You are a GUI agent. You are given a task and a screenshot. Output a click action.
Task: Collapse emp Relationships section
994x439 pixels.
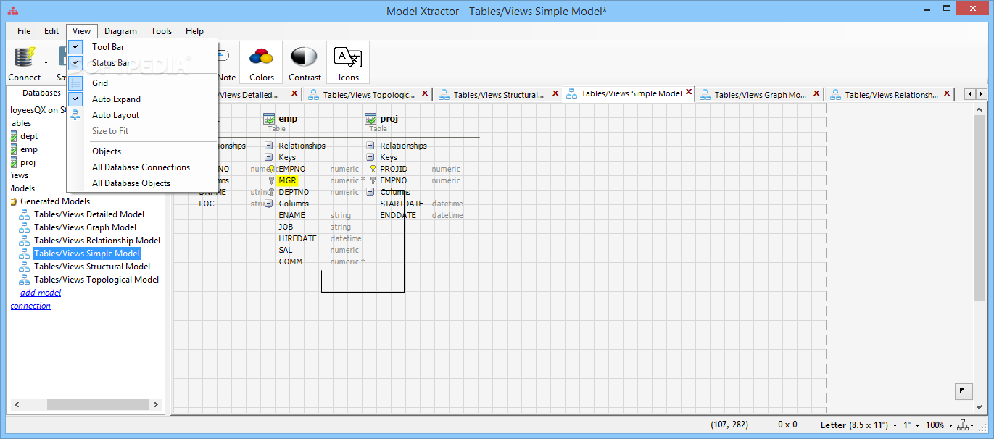click(268, 146)
